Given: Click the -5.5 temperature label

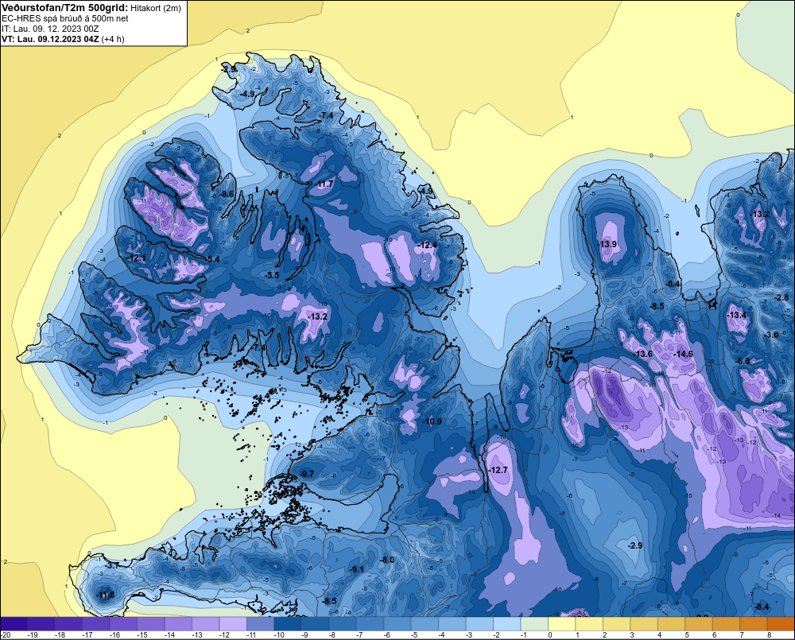Looking at the screenshot, I should (x=272, y=275).
